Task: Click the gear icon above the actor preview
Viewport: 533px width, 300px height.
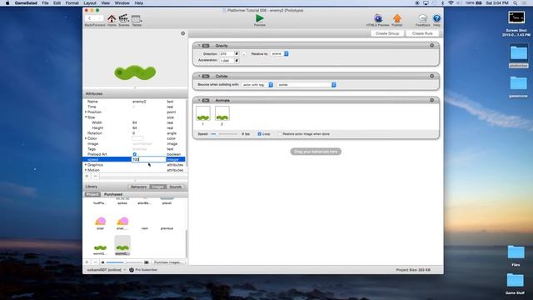Action: tap(183, 33)
